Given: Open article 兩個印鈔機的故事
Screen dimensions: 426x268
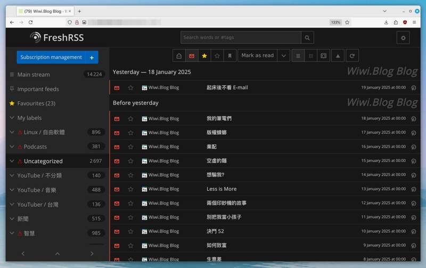Looking at the screenshot, I should point(226,203).
